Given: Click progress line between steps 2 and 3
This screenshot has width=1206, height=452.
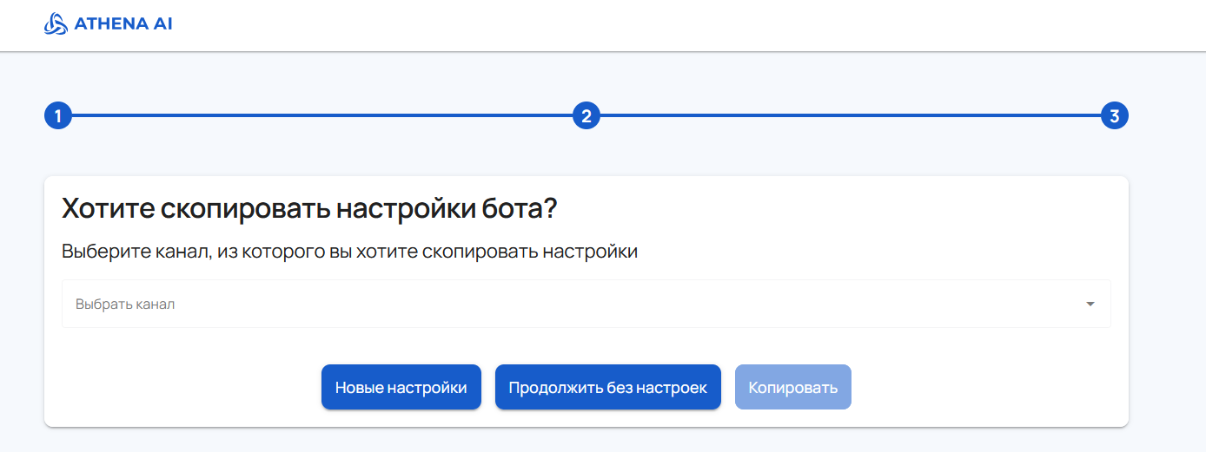Looking at the screenshot, I should [850, 115].
